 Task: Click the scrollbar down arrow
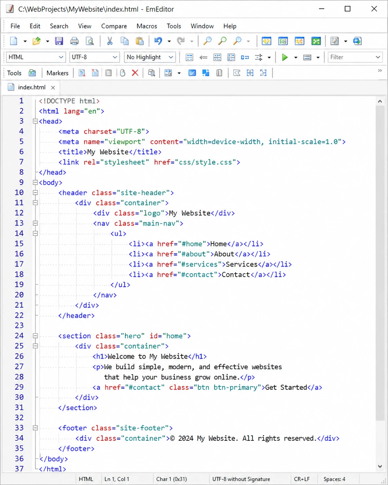click(380, 466)
